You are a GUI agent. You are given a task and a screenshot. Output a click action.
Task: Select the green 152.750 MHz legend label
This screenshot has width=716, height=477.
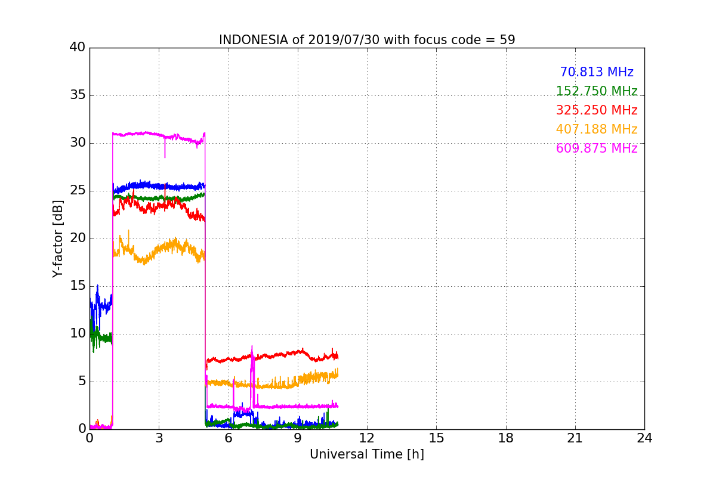[x=597, y=91]
